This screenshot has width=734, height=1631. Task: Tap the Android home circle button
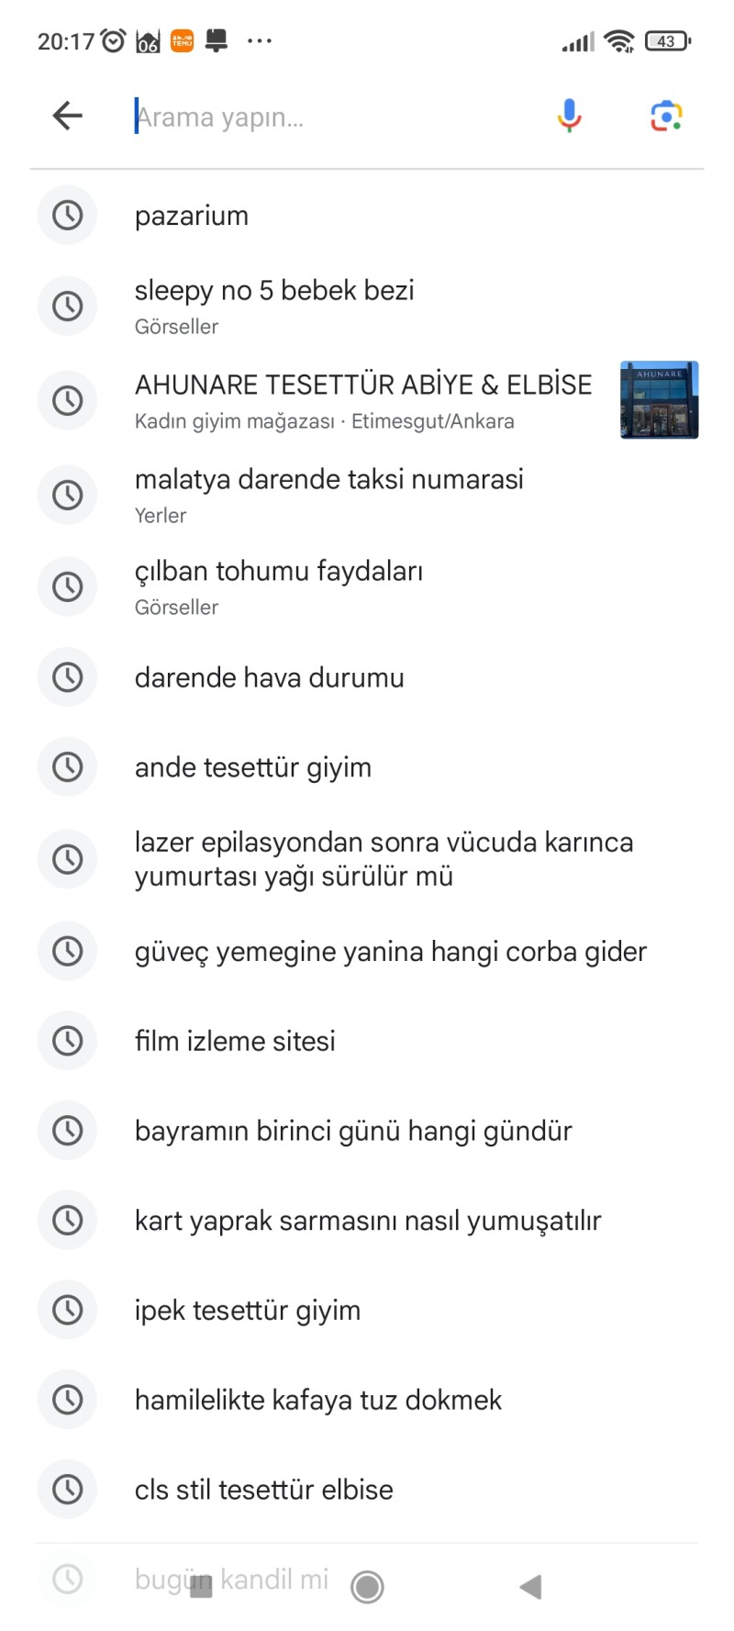tap(367, 1586)
